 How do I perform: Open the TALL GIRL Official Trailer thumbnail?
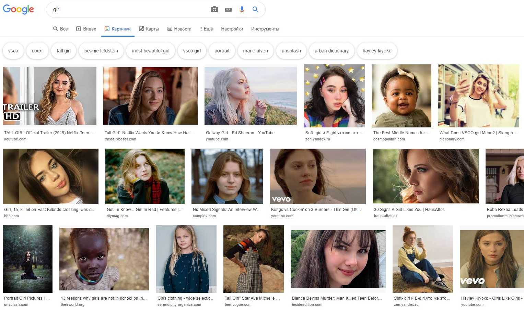49,96
